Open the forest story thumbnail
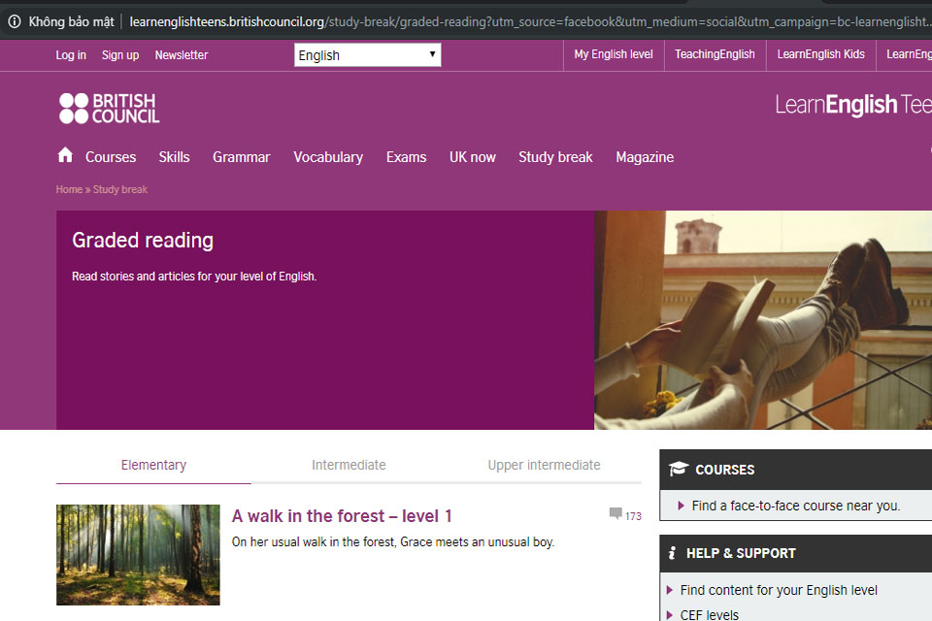The image size is (932, 621). [x=138, y=554]
